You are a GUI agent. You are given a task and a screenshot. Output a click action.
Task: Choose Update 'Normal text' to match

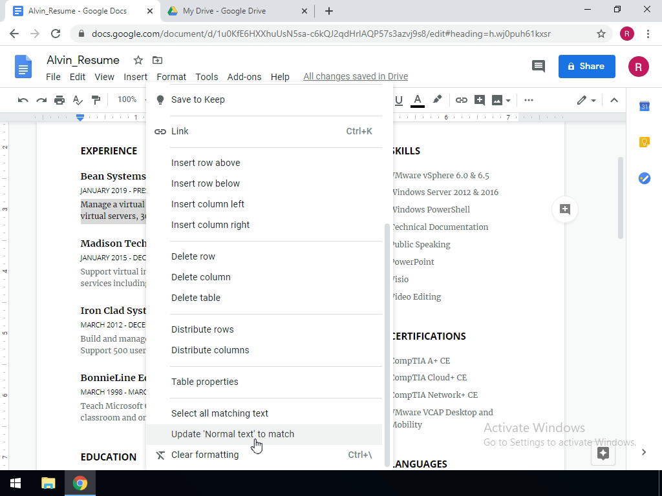click(264, 434)
